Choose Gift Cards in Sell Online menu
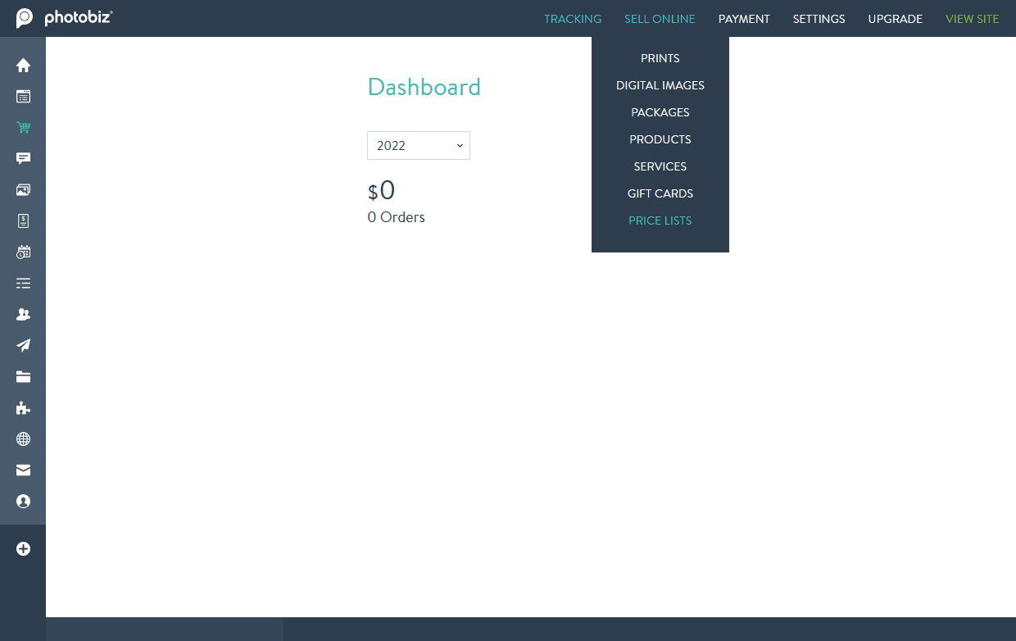The height and width of the screenshot is (641, 1016). [x=660, y=193]
